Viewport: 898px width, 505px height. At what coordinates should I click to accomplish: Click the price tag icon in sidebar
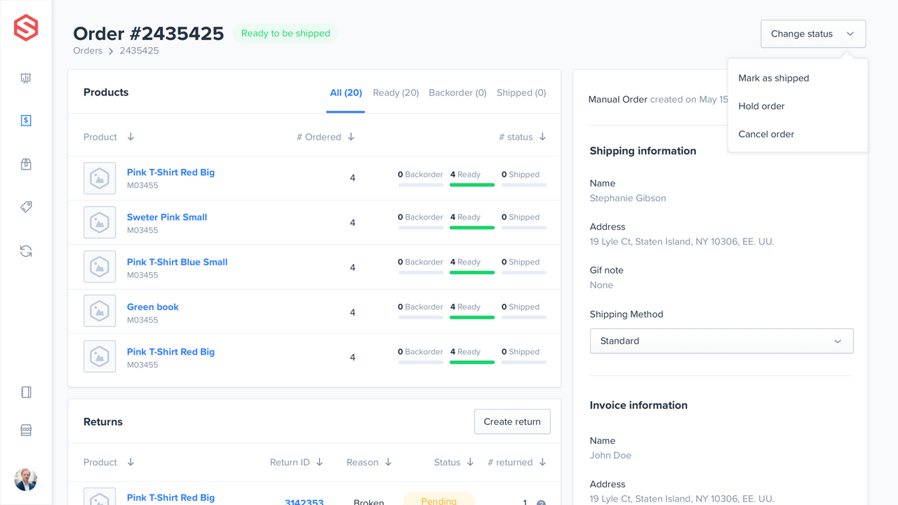(x=26, y=208)
